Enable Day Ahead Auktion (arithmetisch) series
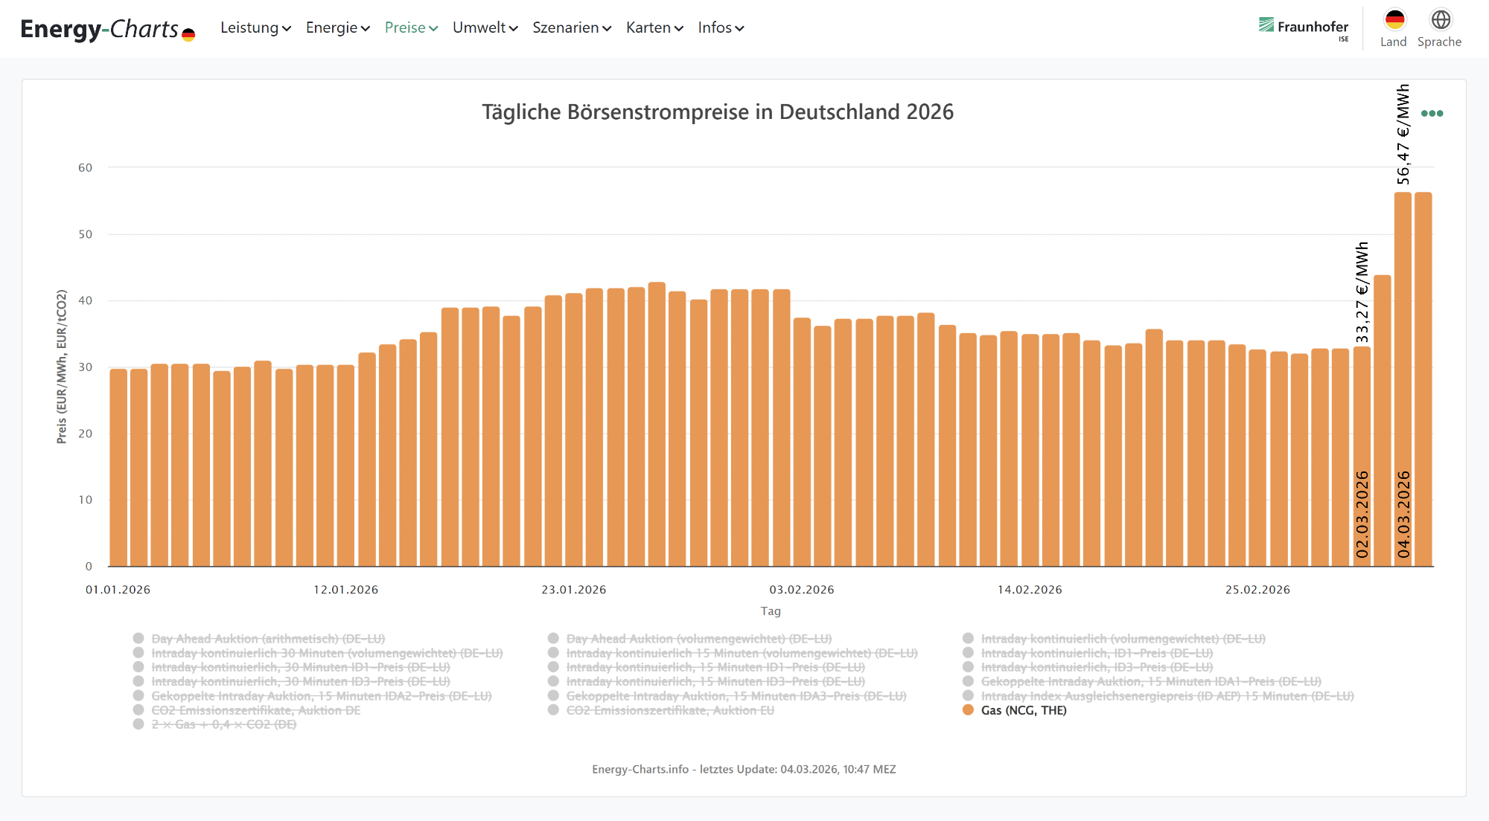The width and height of the screenshot is (1489, 821). click(268, 639)
